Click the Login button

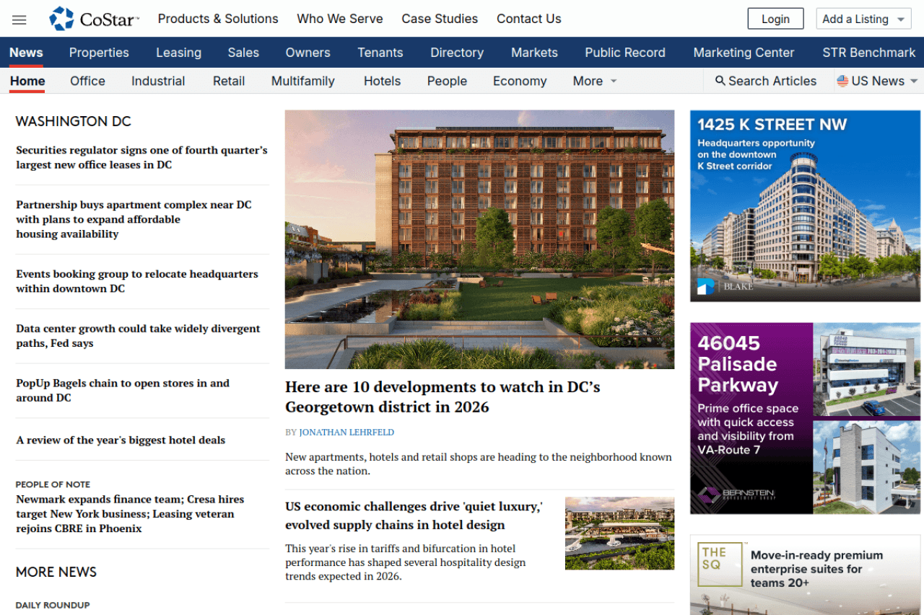[x=775, y=19]
